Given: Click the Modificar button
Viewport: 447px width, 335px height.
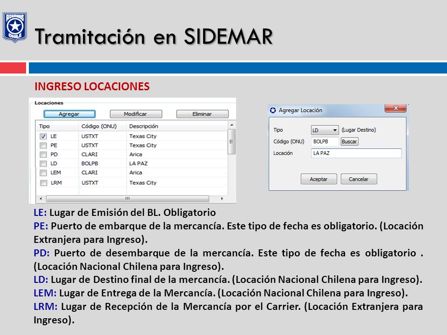Looking at the screenshot, I should click(x=135, y=114).
